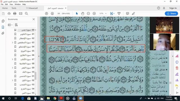The height and width of the screenshot is (101, 180).
Task: Click the Sign In link
Action: coord(173,8)
